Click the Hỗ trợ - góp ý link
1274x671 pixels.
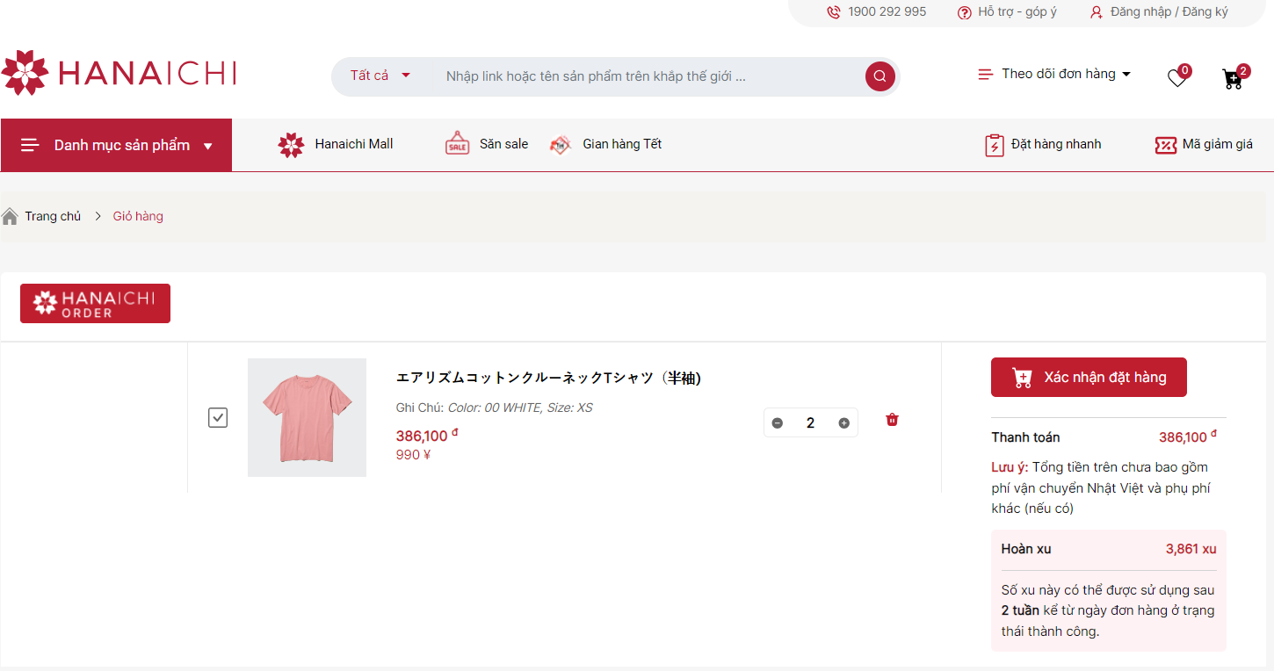coord(1017,12)
